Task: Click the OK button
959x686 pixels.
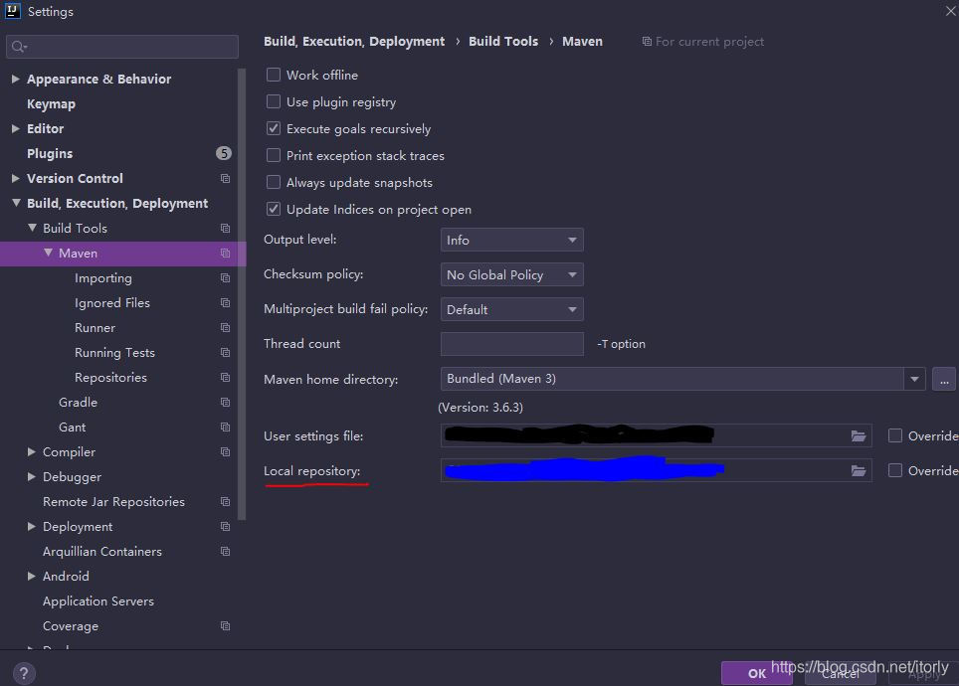Action: tap(757, 673)
